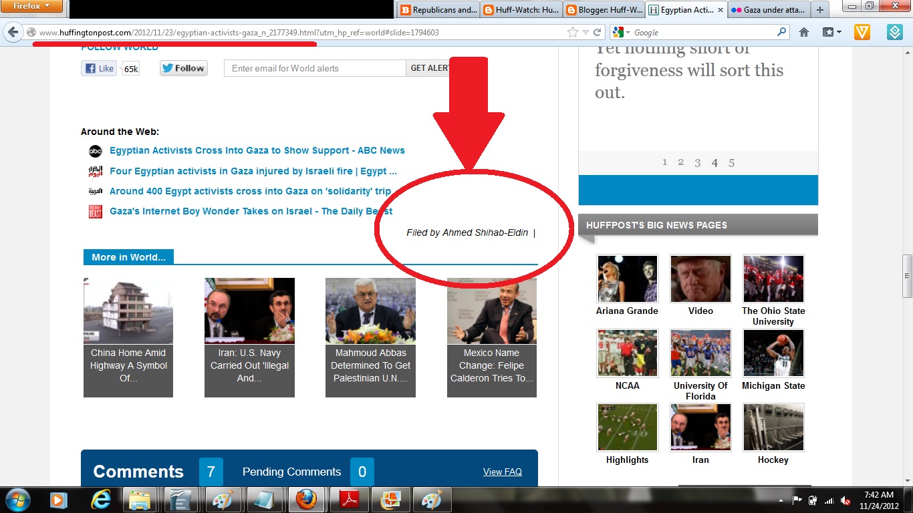
Task: Click the huffingtonpost.com address bar
Action: [301, 32]
